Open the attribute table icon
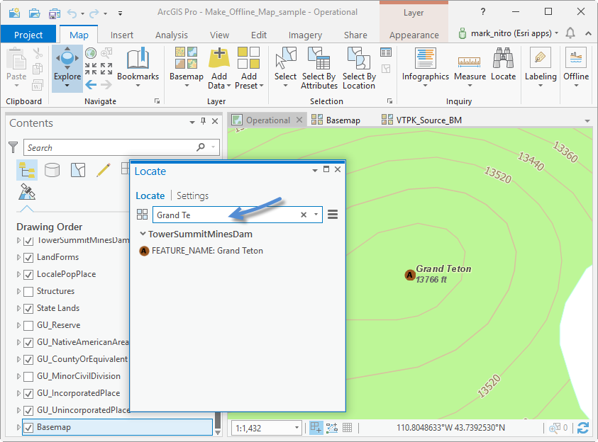This screenshot has height=442, width=598. click(386, 52)
